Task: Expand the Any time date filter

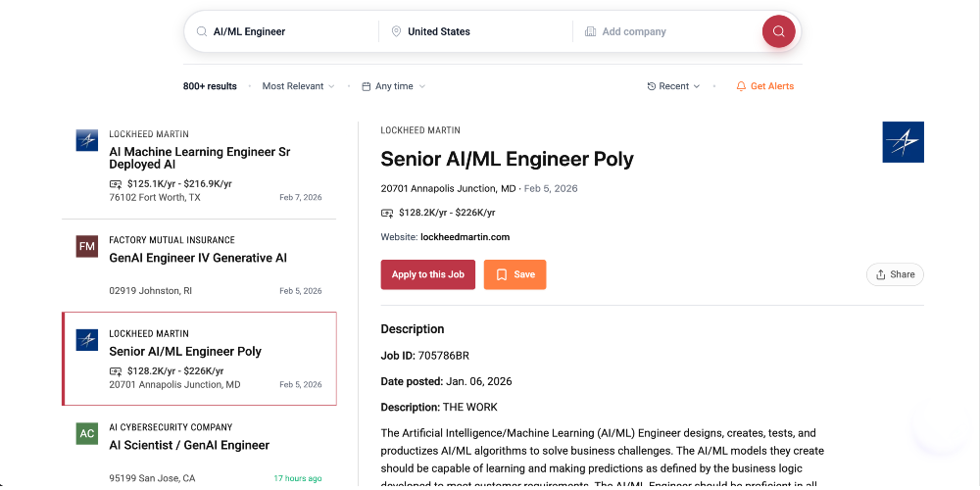Action: (x=394, y=86)
